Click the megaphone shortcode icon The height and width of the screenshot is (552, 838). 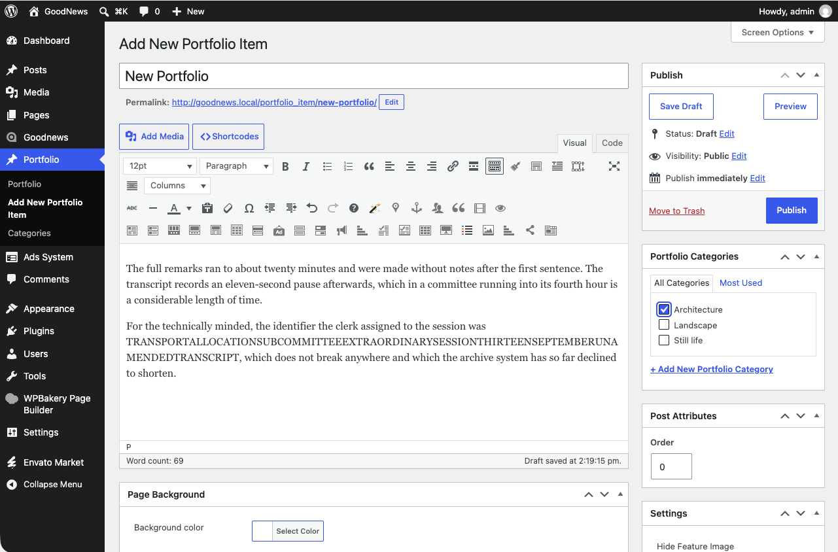(x=341, y=230)
